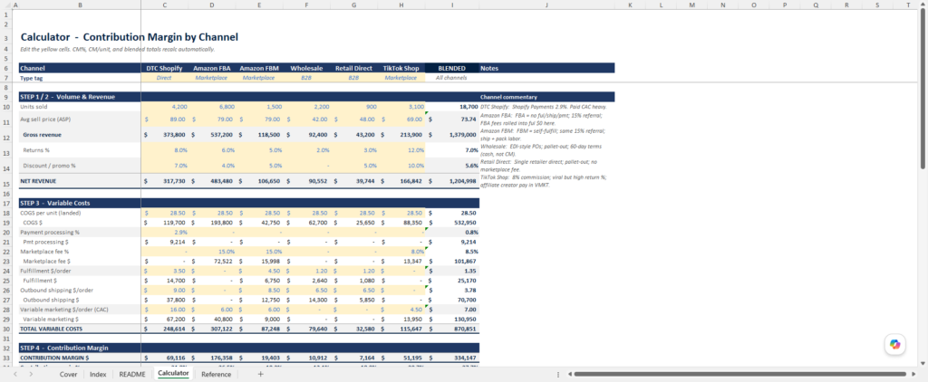928x382 pixels.
Task: Click the horizontal scrollbar thumb
Action: (739, 375)
